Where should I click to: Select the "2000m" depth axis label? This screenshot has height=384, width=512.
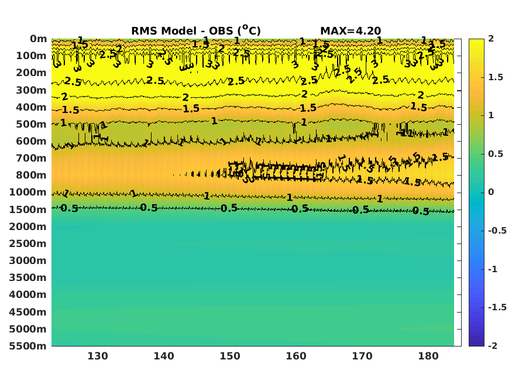coord(28,227)
